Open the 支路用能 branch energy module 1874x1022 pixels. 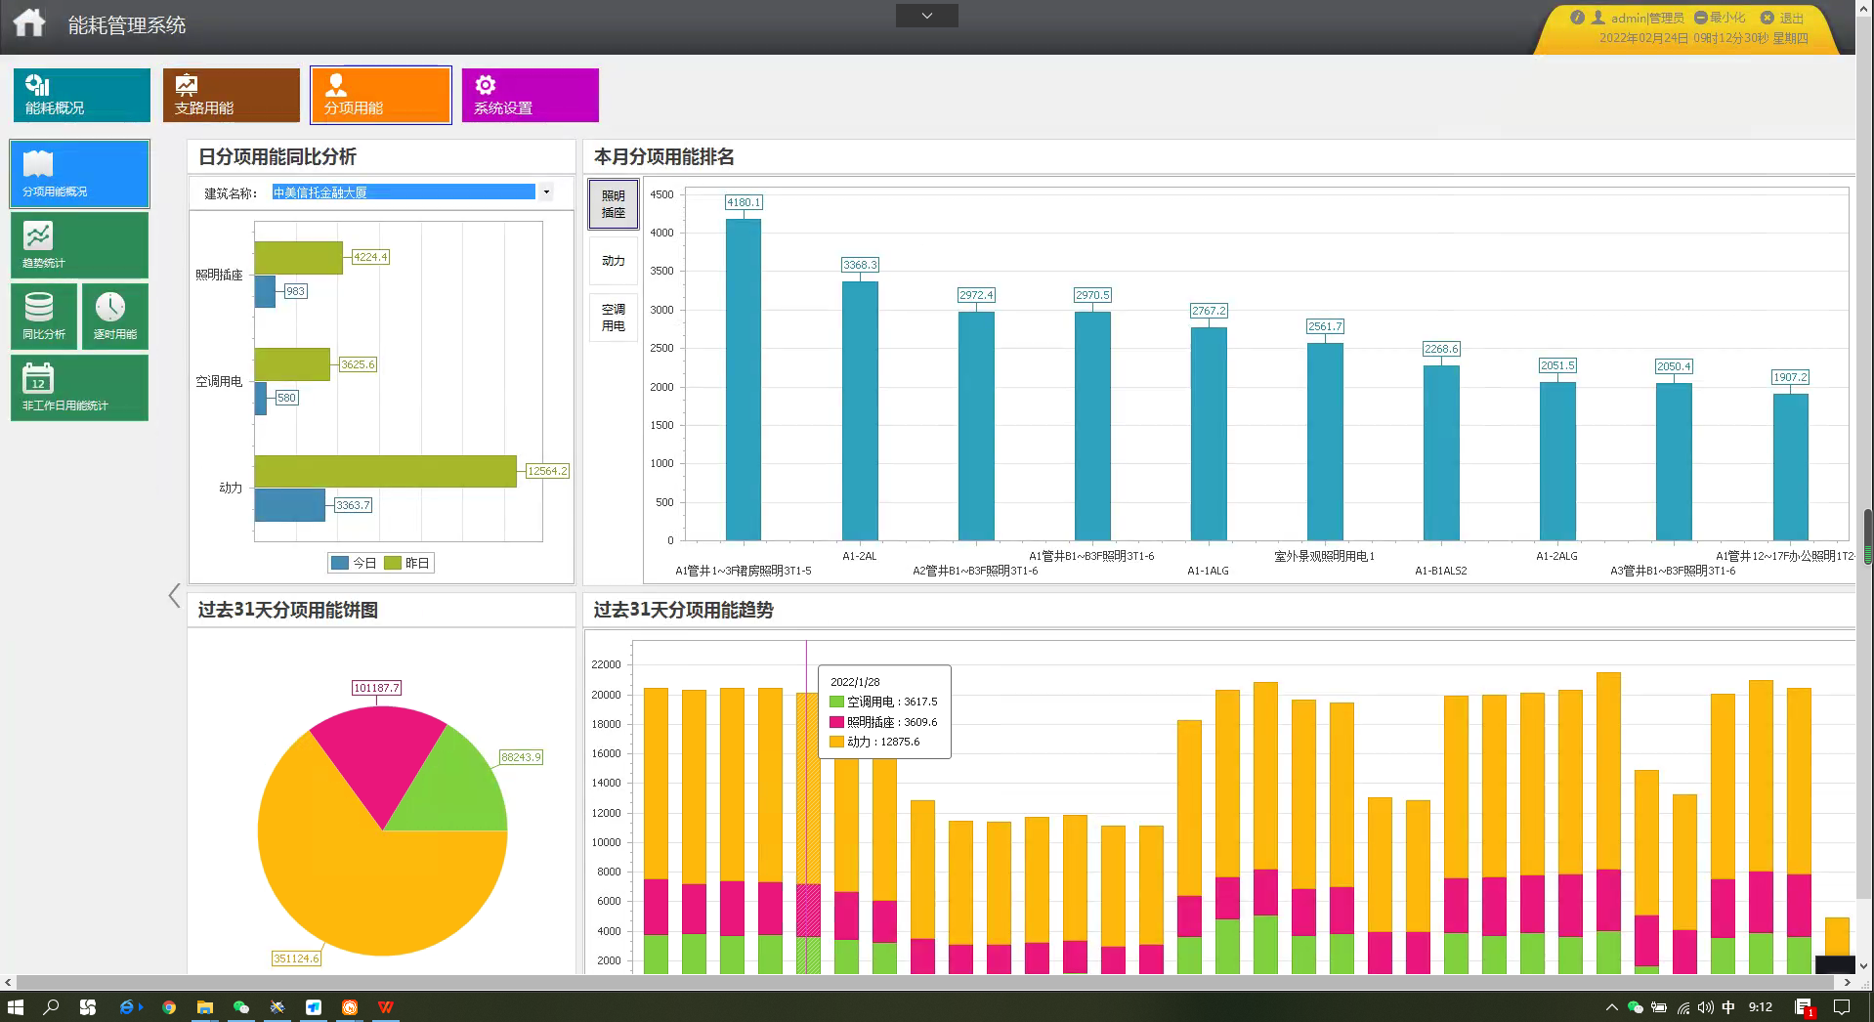pyautogui.click(x=232, y=95)
